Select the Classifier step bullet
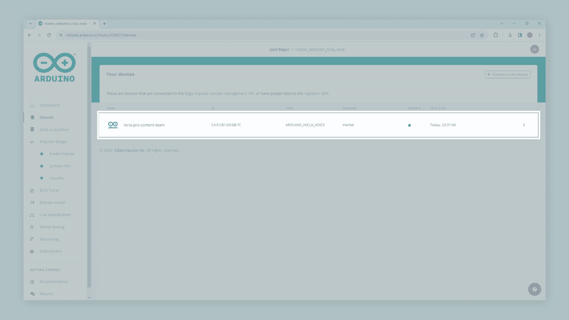 [42, 178]
